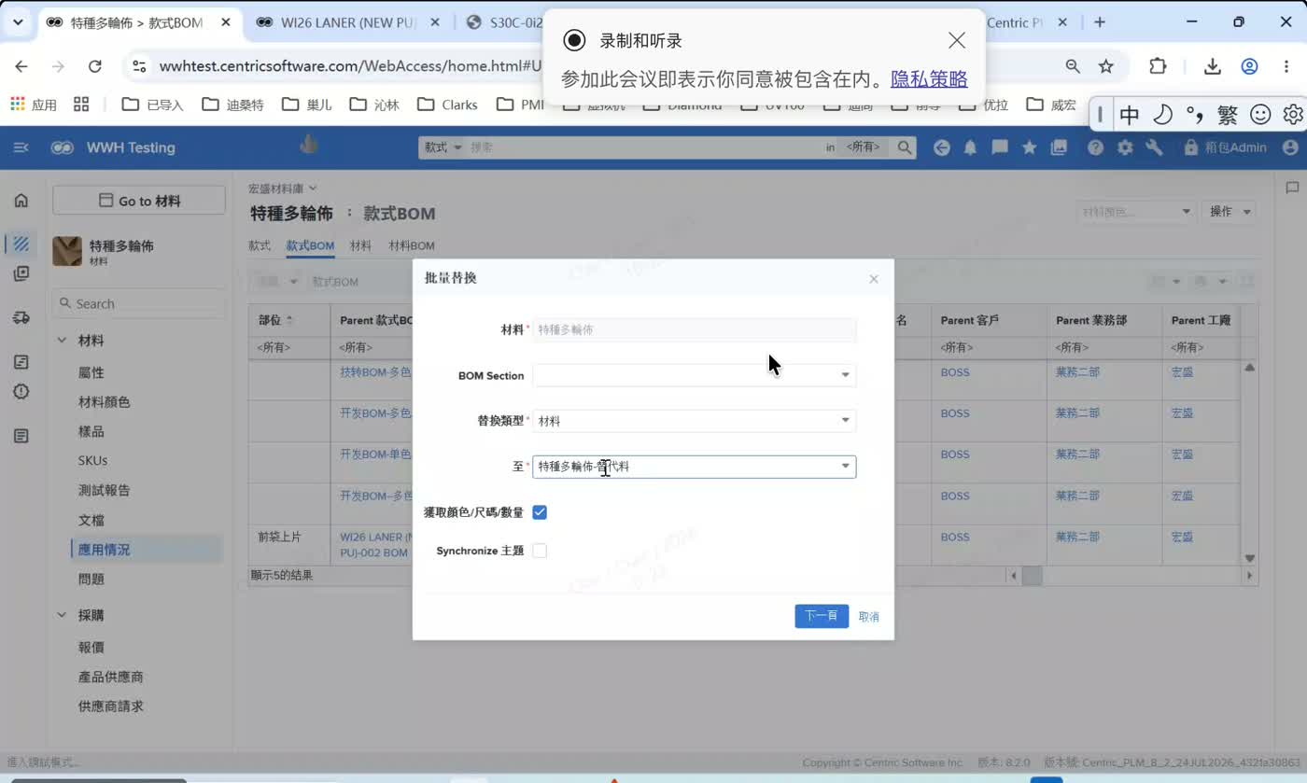Open the notifications bell in the app header
The image size is (1307, 783).
971,147
